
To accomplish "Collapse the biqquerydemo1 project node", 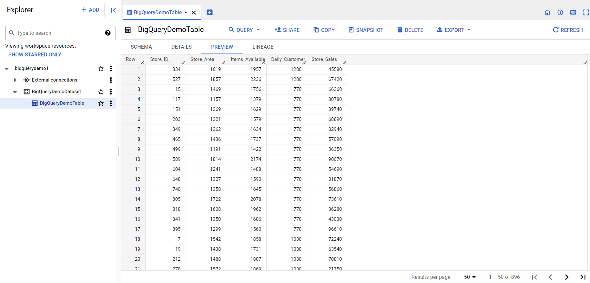I will pos(7,69).
